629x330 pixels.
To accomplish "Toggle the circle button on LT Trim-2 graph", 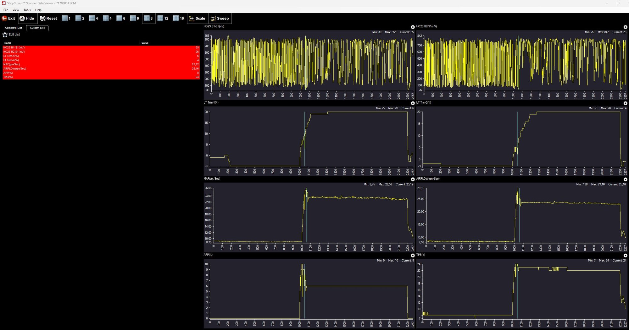I will pos(625,103).
